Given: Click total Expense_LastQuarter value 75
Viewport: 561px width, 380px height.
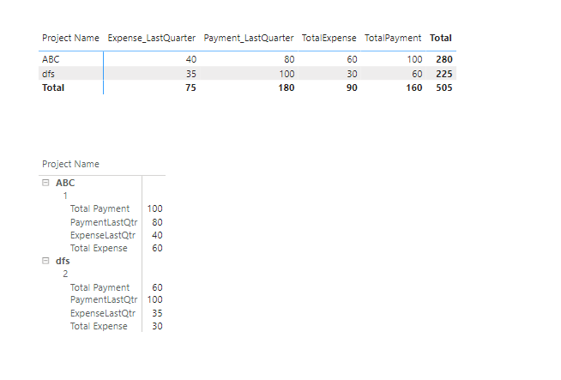Looking at the screenshot, I should pyautogui.click(x=190, y=87).
